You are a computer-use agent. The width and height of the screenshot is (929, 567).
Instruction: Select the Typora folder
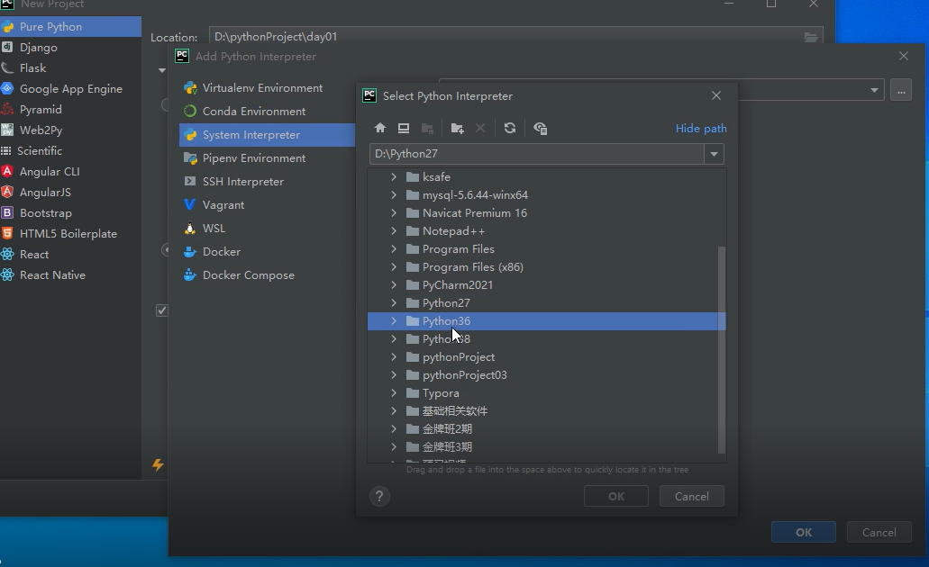tap(441, 393)
